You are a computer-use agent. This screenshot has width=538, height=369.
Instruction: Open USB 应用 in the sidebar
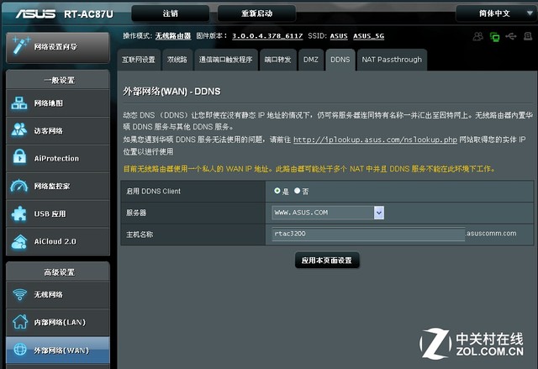click(58, 213)
